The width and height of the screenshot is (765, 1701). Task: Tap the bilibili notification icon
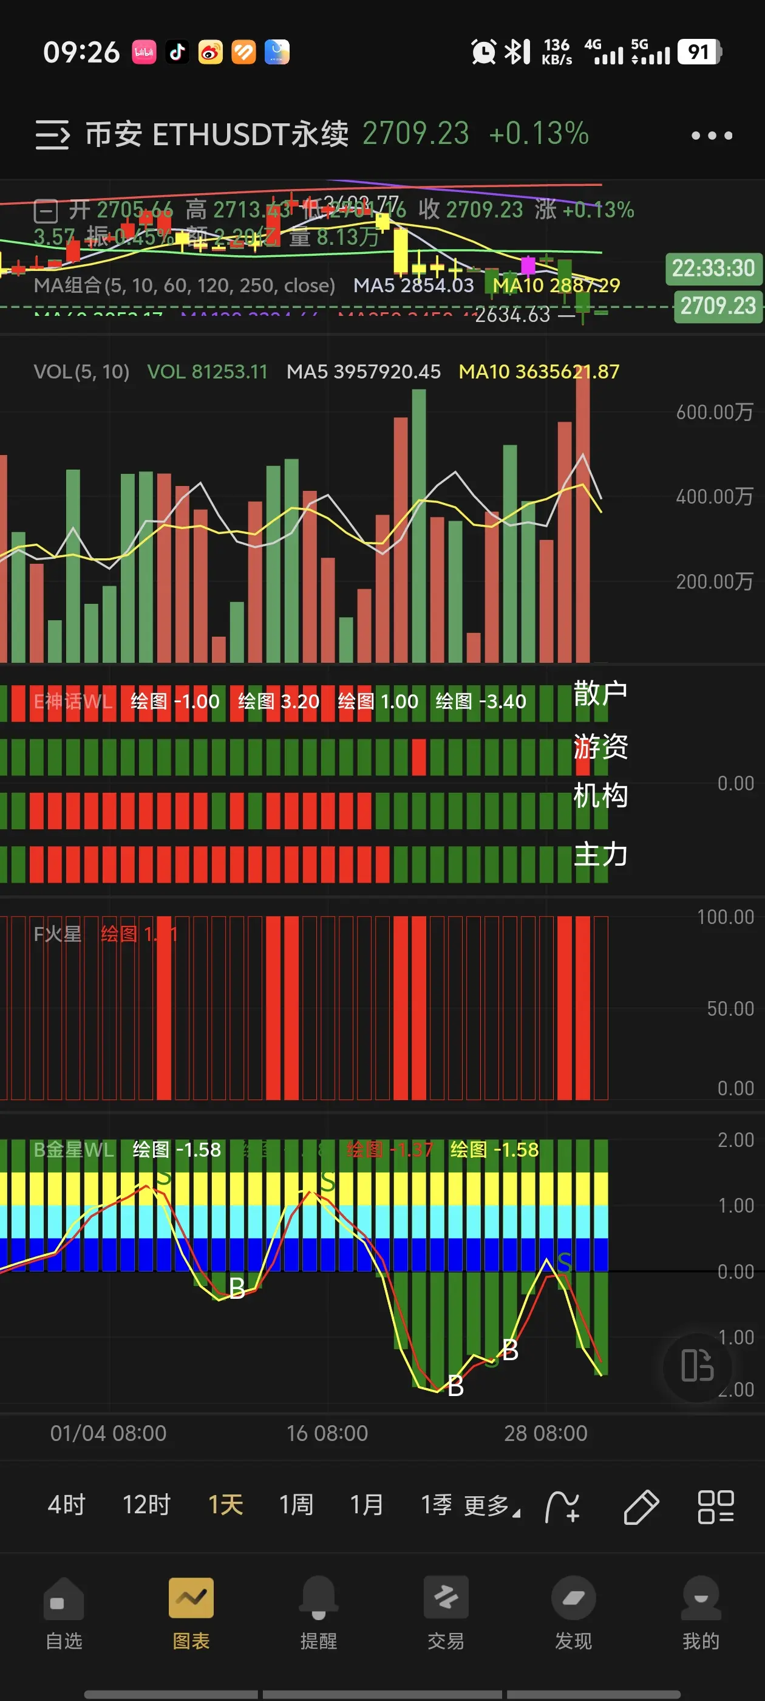pos(144,52)
